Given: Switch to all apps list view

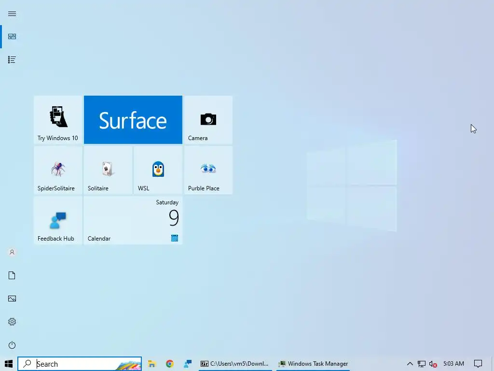Looking at the screenshot, I should (x=12, y=59).
